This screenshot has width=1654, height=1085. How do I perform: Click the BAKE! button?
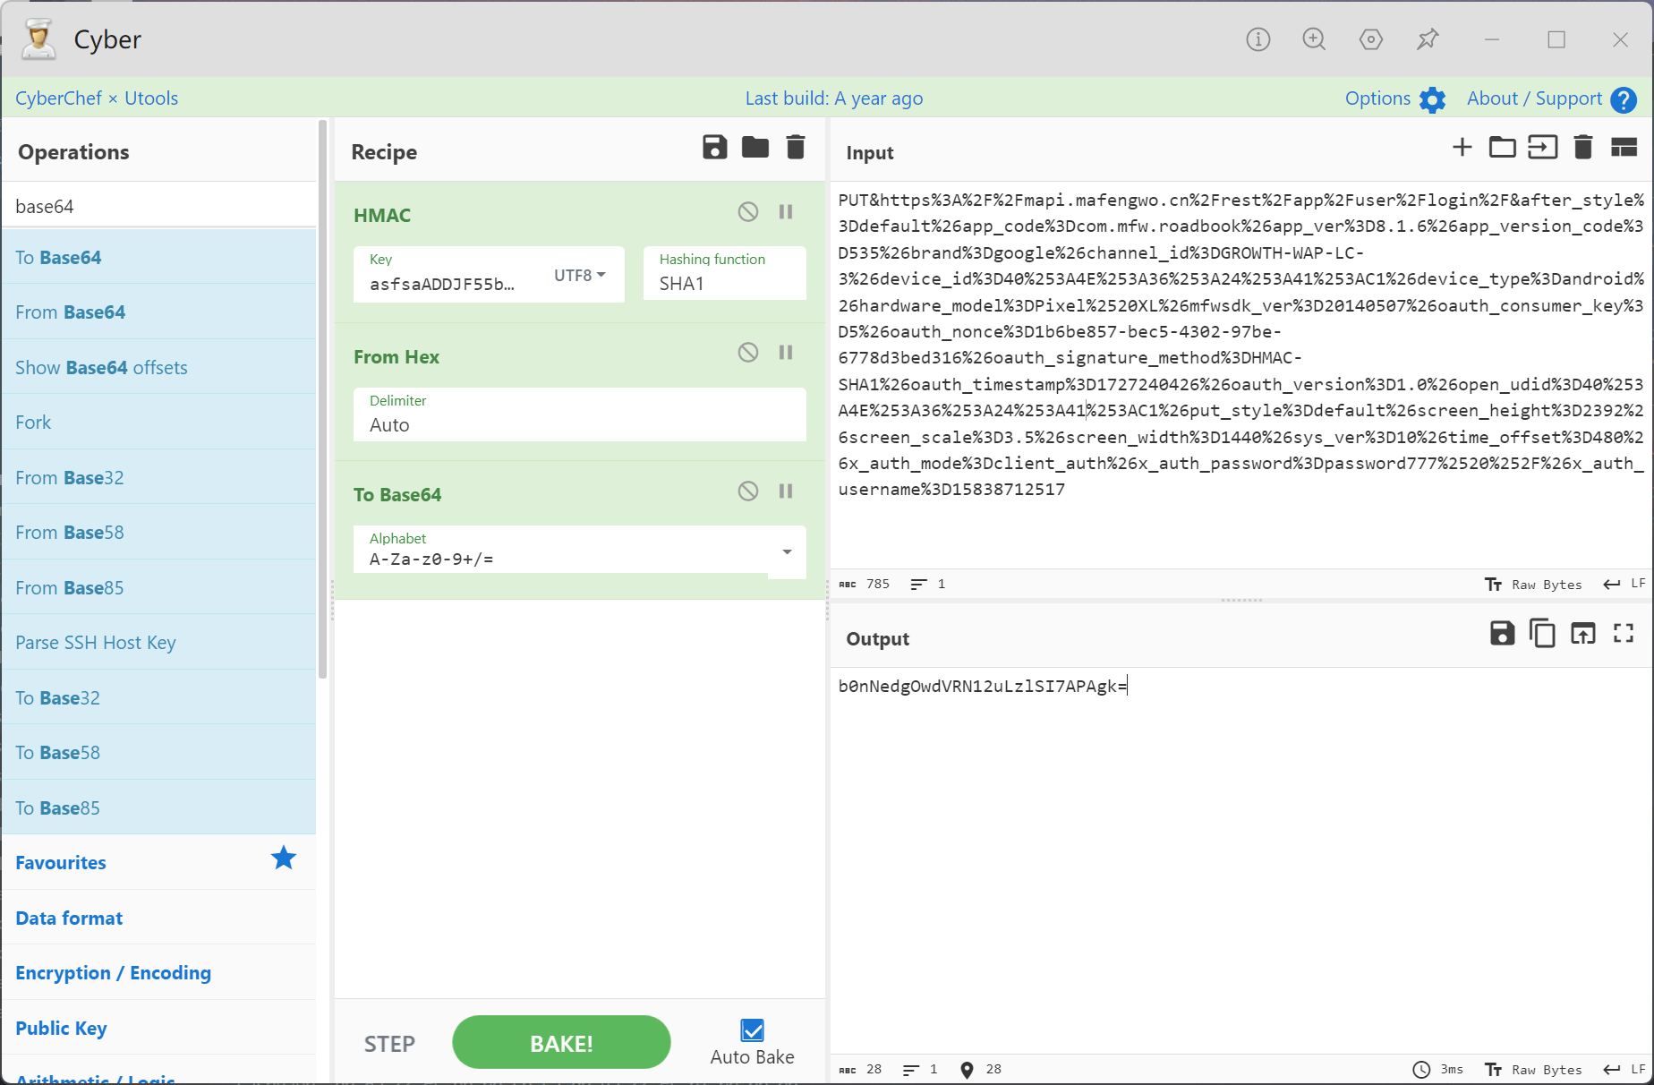tap(561, 1043)
